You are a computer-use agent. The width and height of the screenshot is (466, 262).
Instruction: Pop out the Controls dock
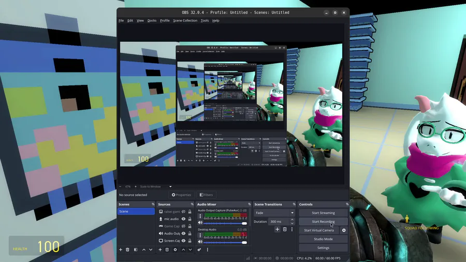pyautogui.click(x=347, y=205)
